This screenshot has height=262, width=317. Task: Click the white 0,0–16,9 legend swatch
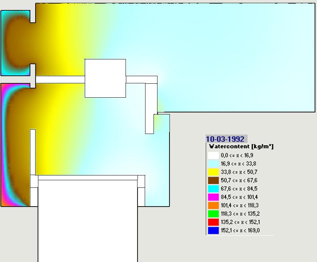click(x=213, y=155)
